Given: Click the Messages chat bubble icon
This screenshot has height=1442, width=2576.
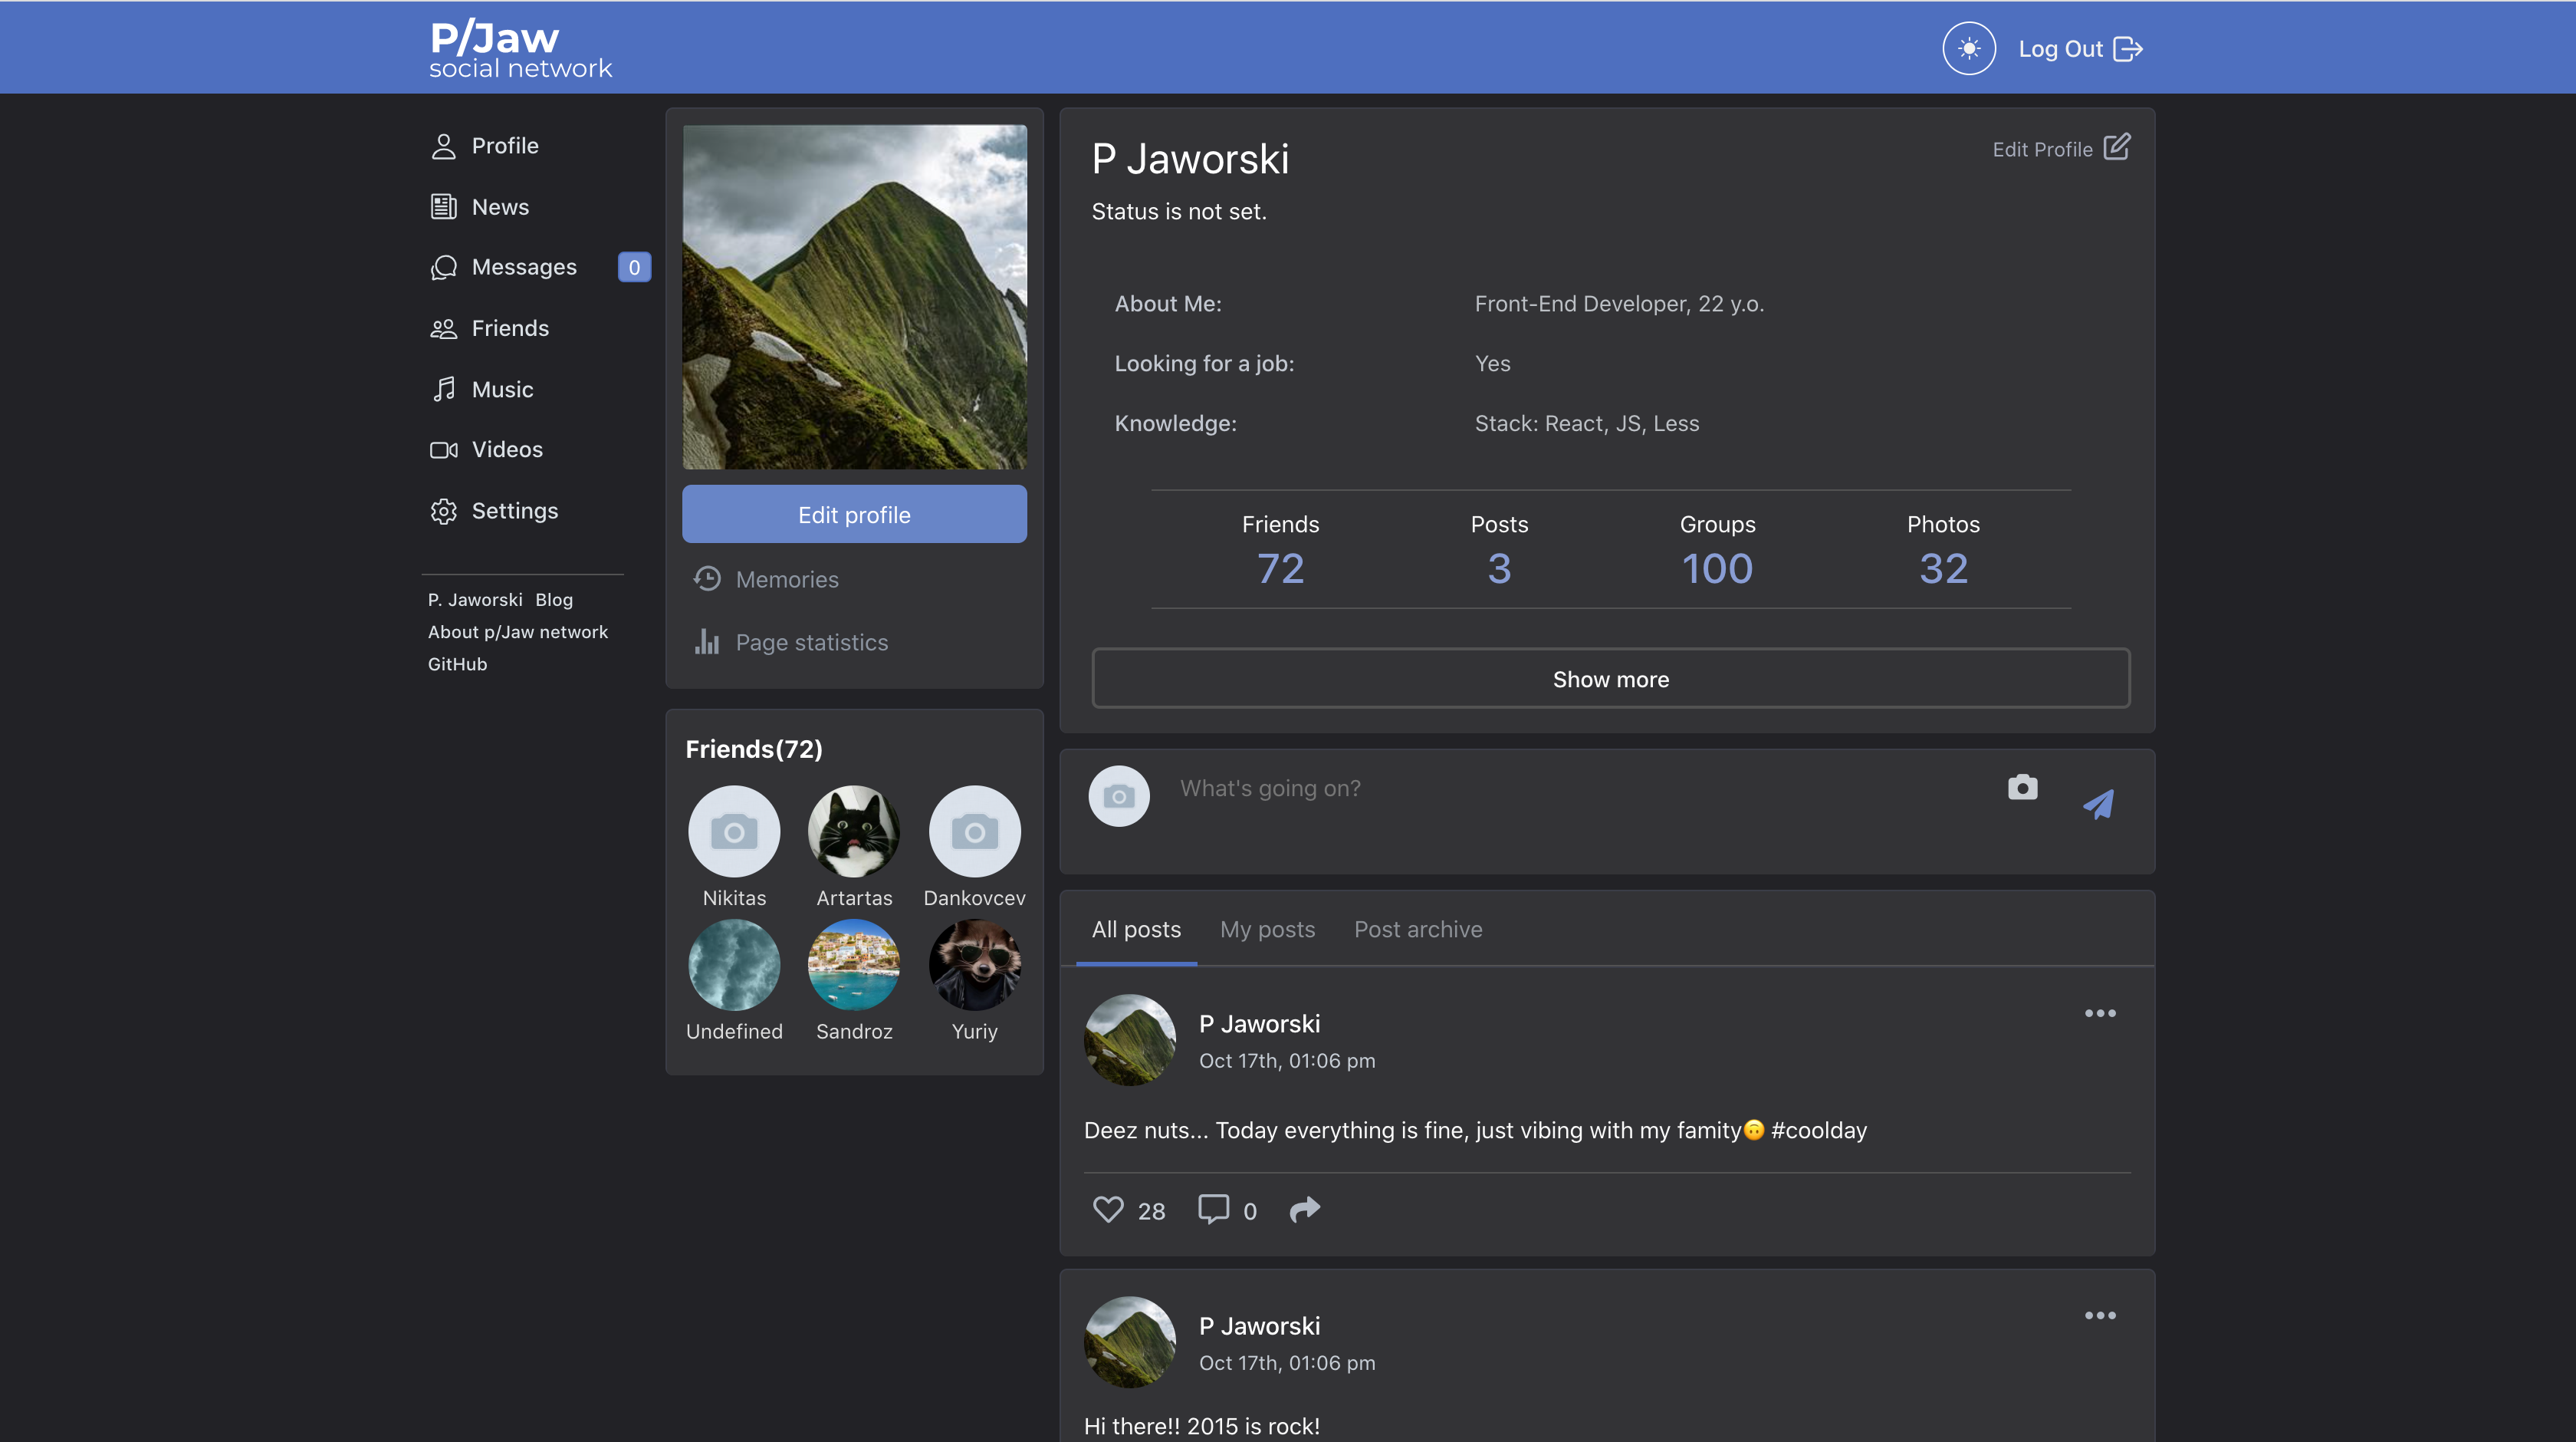Looking at the screenshot, I should 443,267.
